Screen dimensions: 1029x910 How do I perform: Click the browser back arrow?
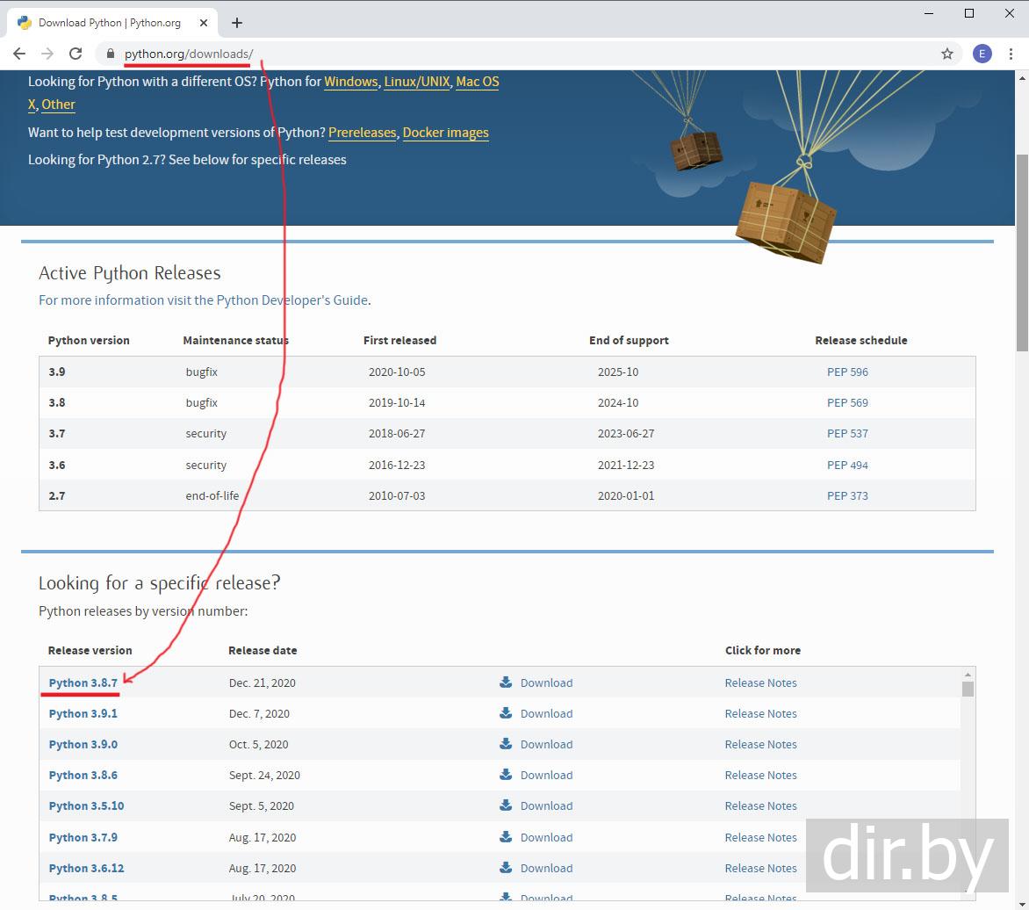tap(19, 54)
